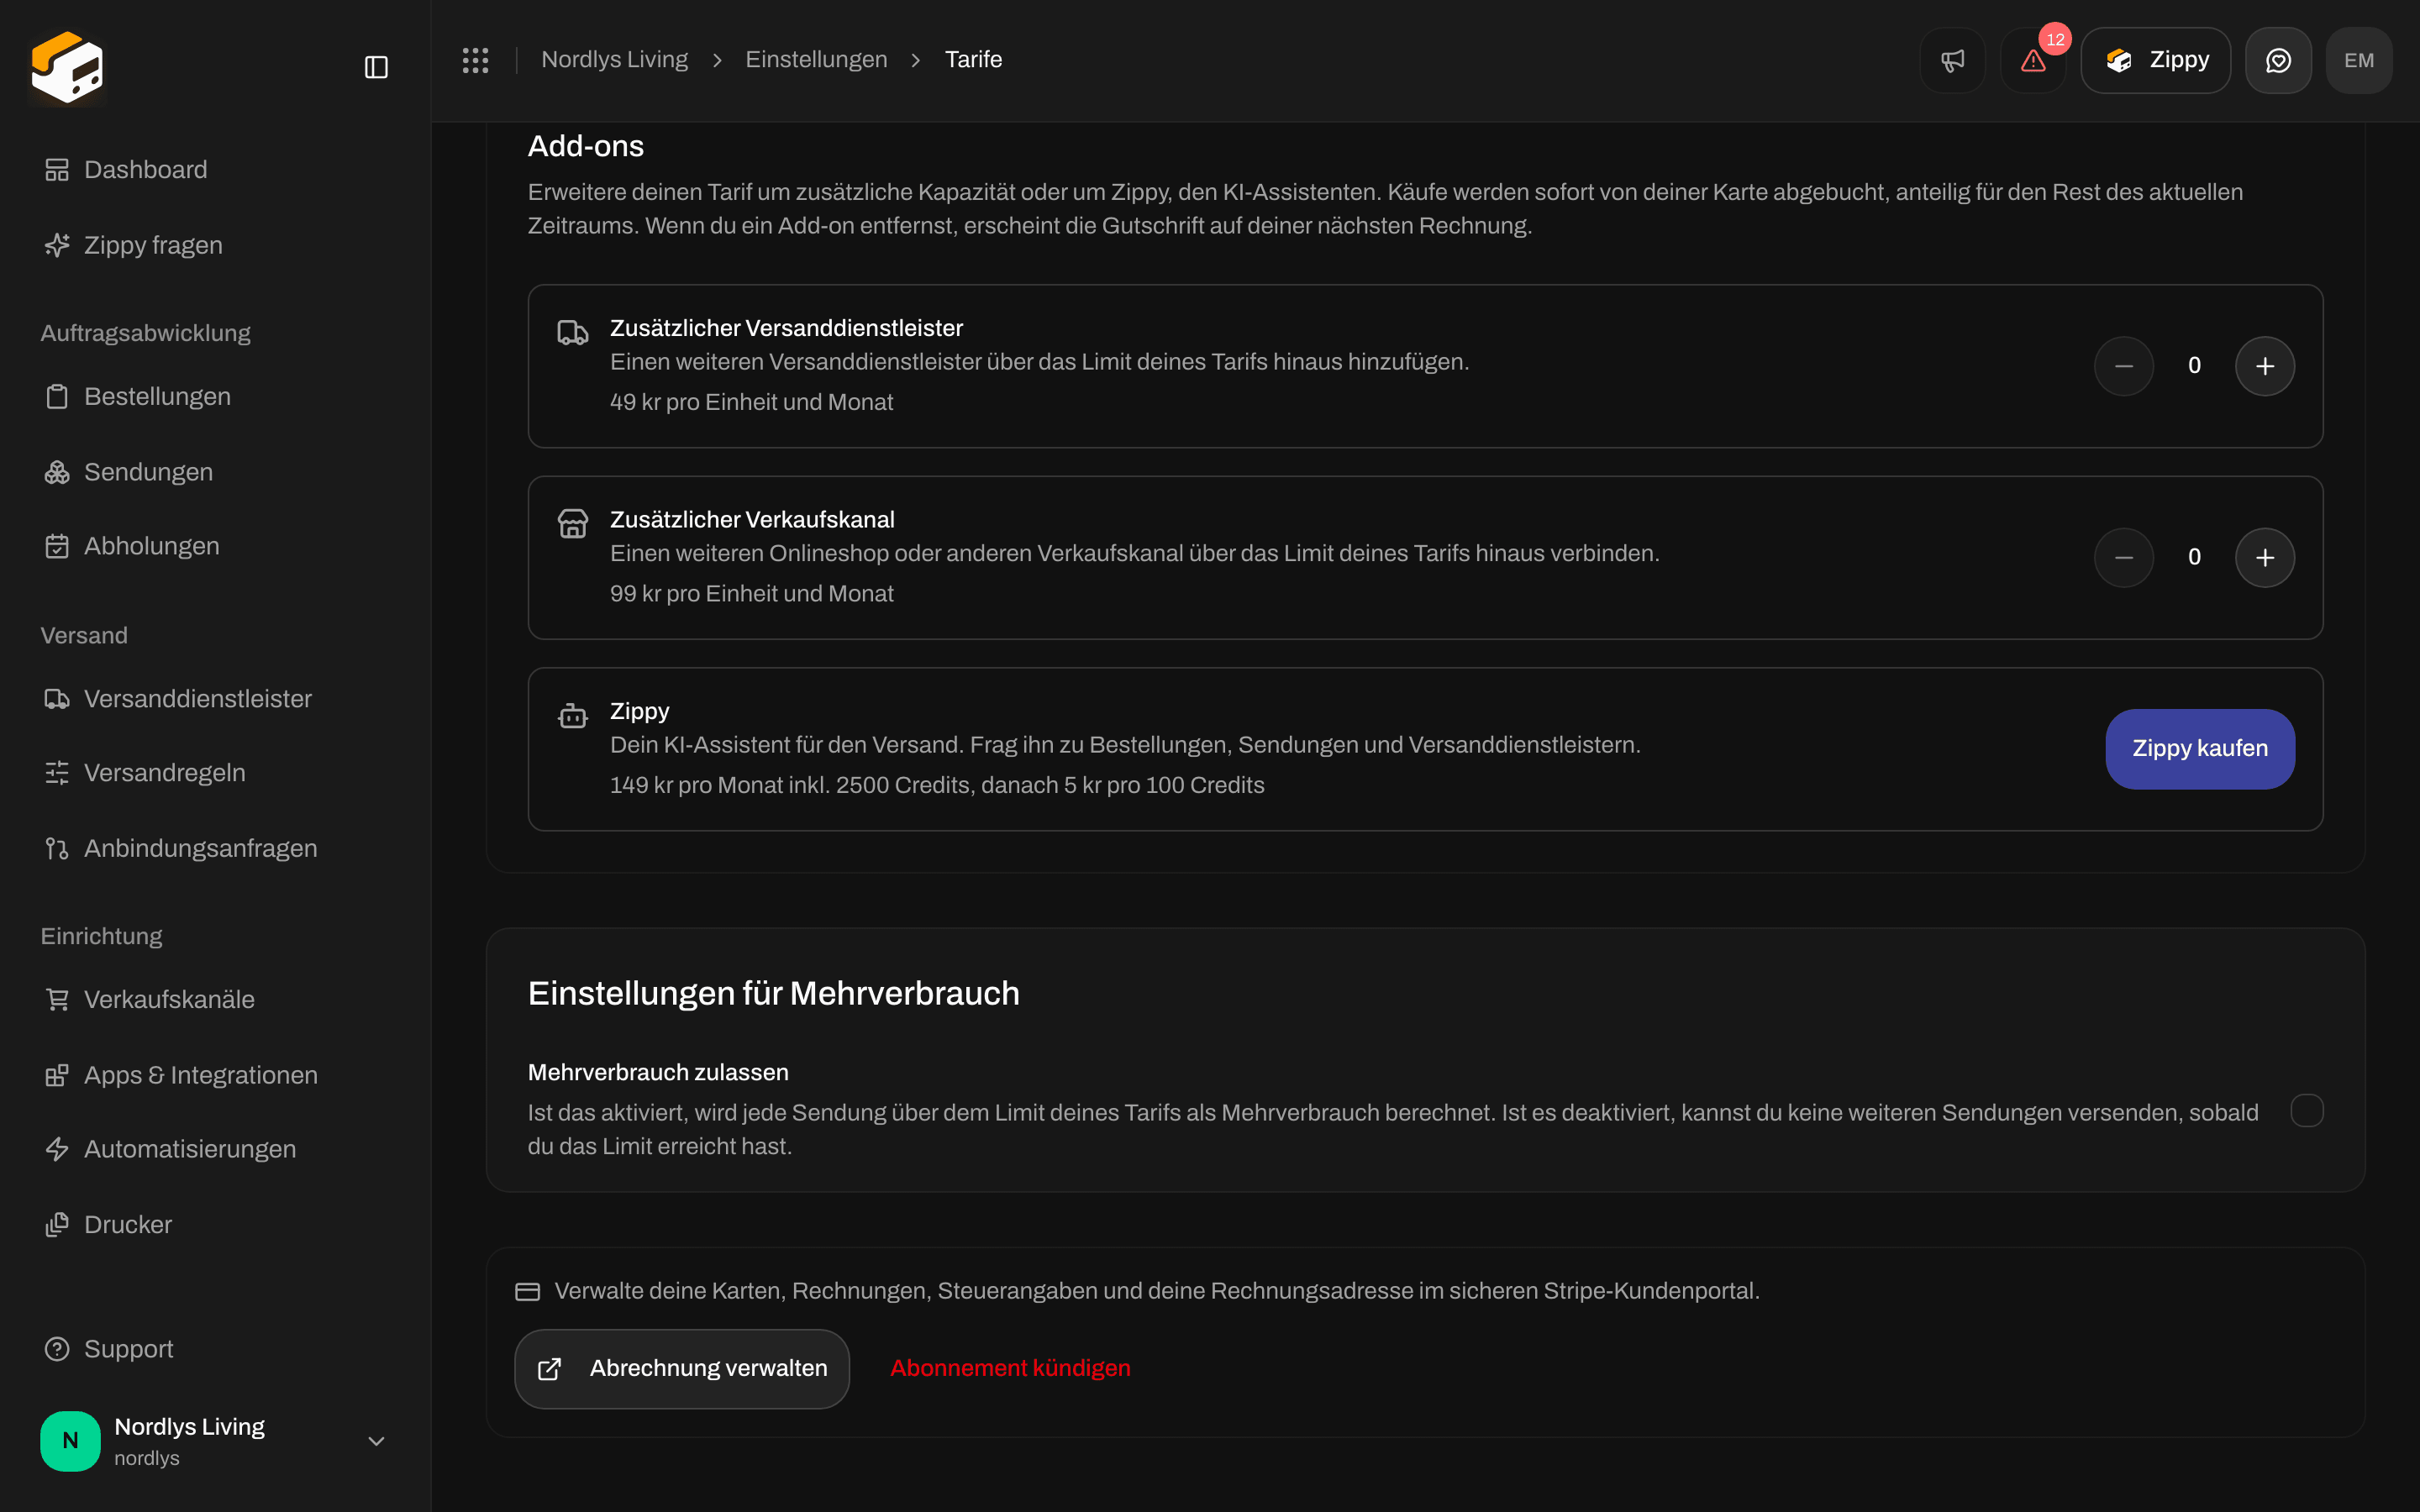Navigate to Nordlys Living breadcrumb
Screen dimensions: 2420x1512
[x=614, y=60]
